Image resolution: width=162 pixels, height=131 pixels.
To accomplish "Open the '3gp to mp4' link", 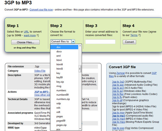I will [x=118, y=119].
